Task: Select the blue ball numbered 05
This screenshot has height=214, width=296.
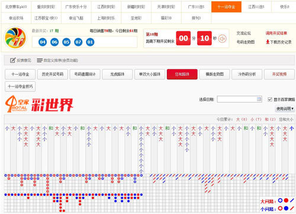Action: pyautogui.click(x=66, y=42)
